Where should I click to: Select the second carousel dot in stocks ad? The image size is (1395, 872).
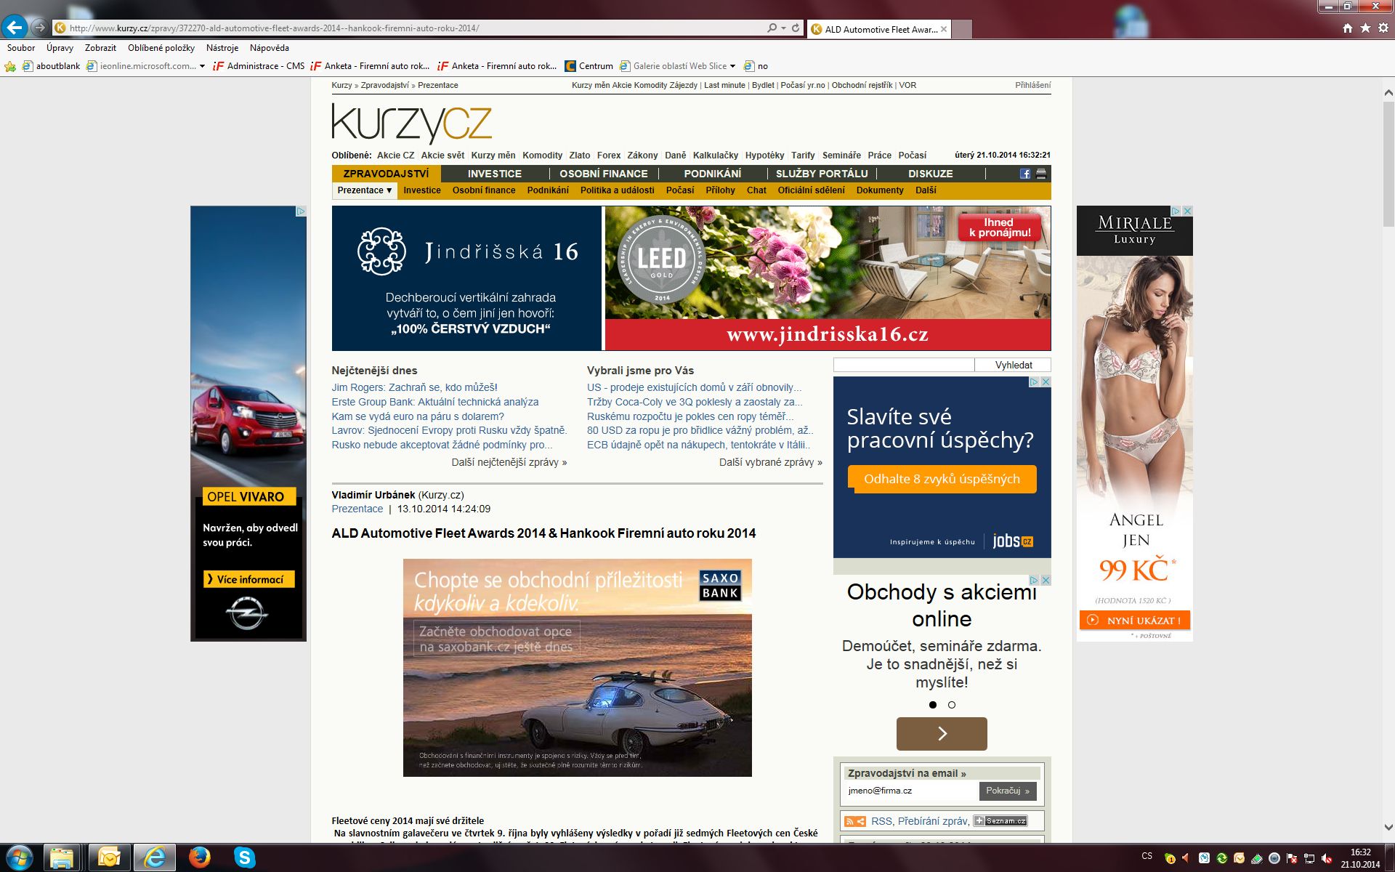(952, 705)
